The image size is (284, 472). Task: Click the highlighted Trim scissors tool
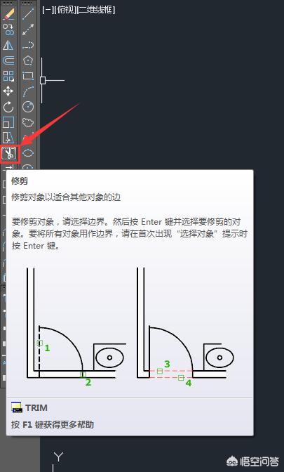[x=10, y=154]
